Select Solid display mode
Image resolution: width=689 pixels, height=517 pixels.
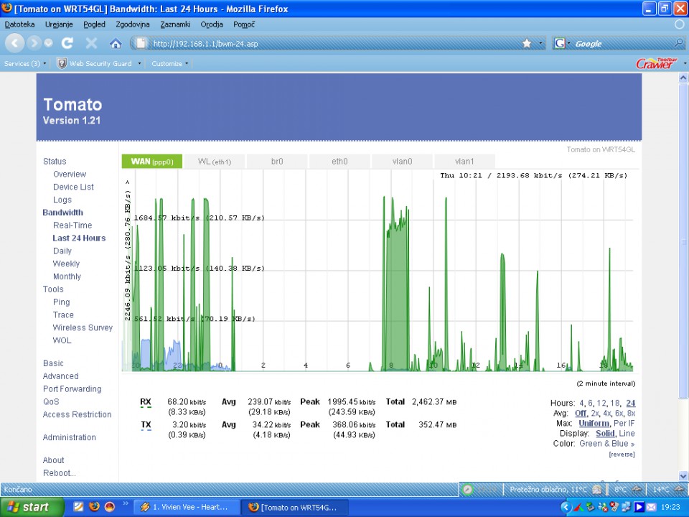(604, 434)
